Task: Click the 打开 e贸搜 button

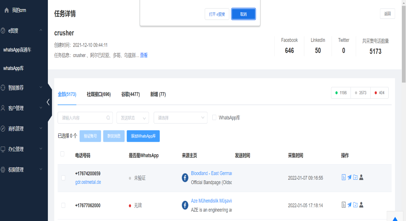Action: coord(217,14)
